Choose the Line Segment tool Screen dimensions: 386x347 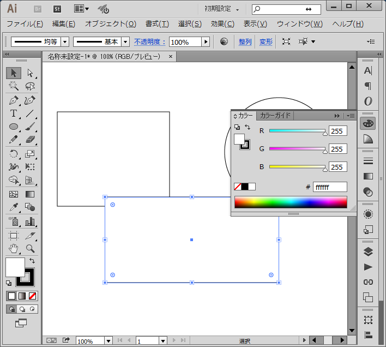click(30, 113)
